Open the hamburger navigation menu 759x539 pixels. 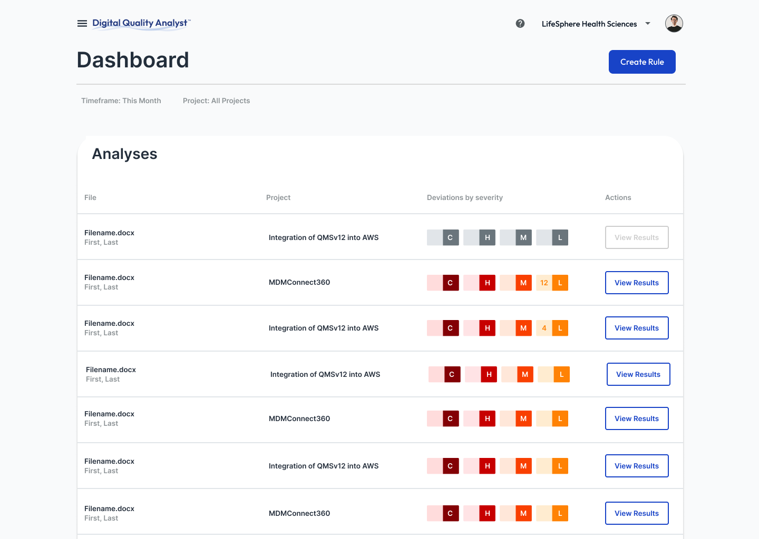pyautogui.click(x=82, y=23)
